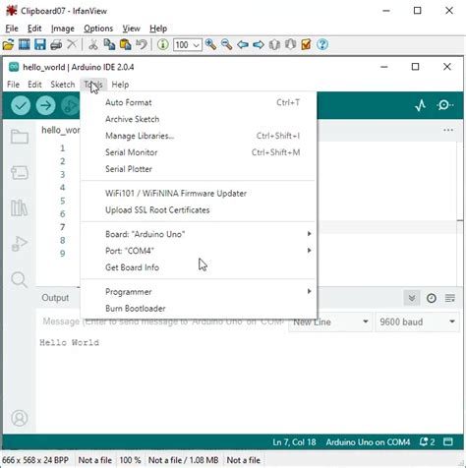Viewport: 466px width, 468px height.
Task: Open the IrfanView View menu
Action: [131, 29]
